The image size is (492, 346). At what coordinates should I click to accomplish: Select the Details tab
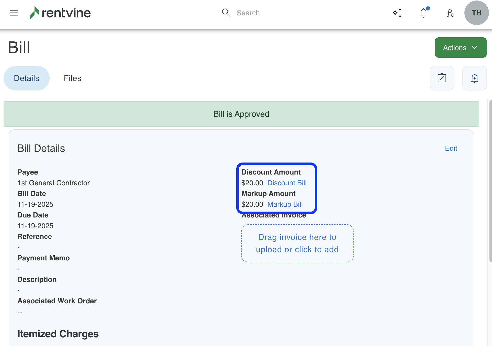pos(27,78)
